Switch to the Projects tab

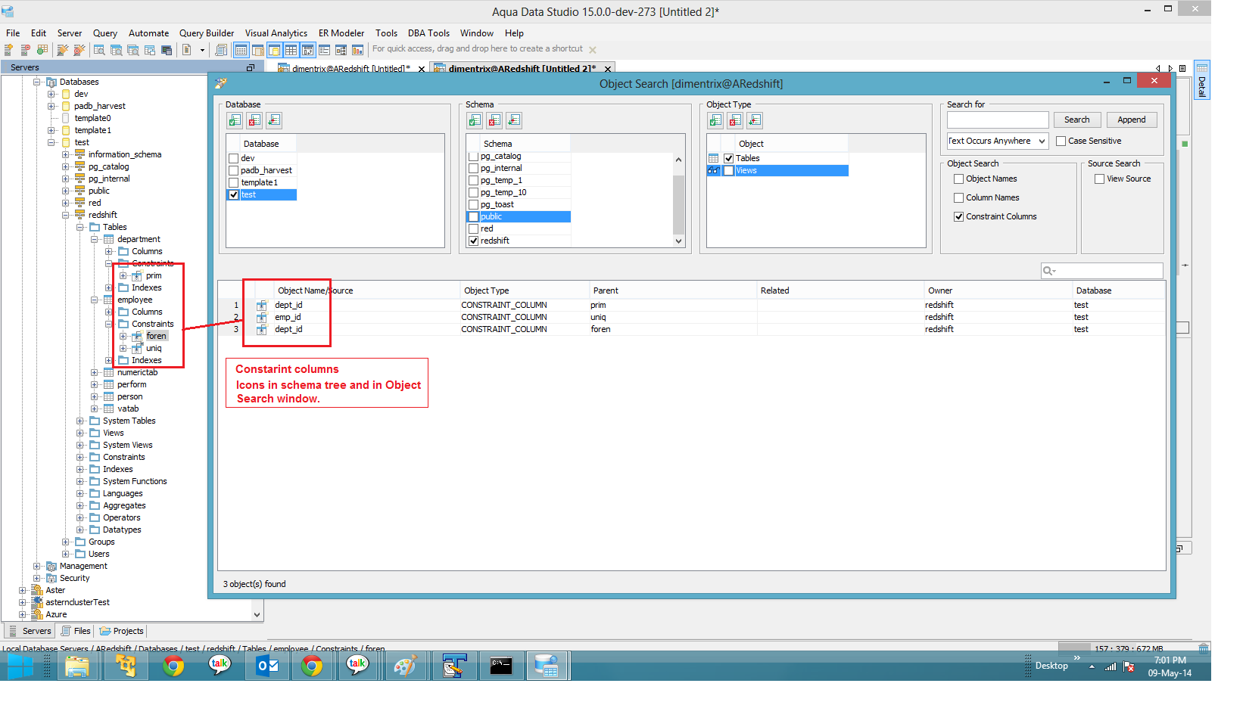click(121, 631)
